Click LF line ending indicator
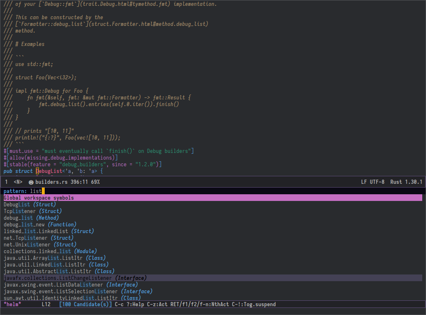Viewport: 426px width, 315px height. pyautogui.click(x=364, y=182)
